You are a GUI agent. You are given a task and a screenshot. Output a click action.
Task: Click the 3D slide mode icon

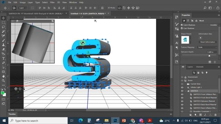pyautogui.click(x=133, y=8)
